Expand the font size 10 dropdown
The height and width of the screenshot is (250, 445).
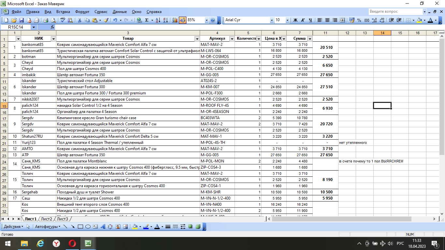point(287,20)
